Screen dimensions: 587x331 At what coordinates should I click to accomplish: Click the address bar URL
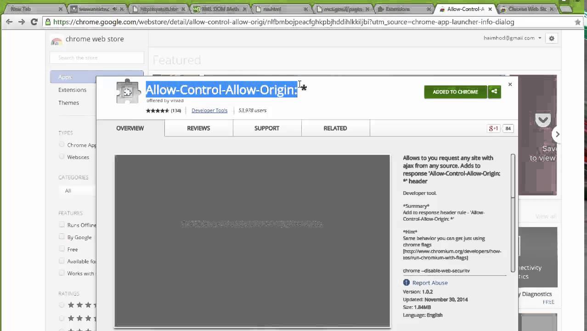(x=283, y=22)
